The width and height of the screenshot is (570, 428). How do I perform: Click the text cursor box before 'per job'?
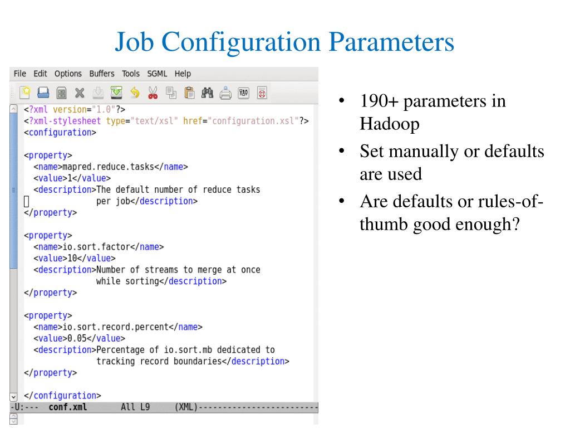pos(26,201)
